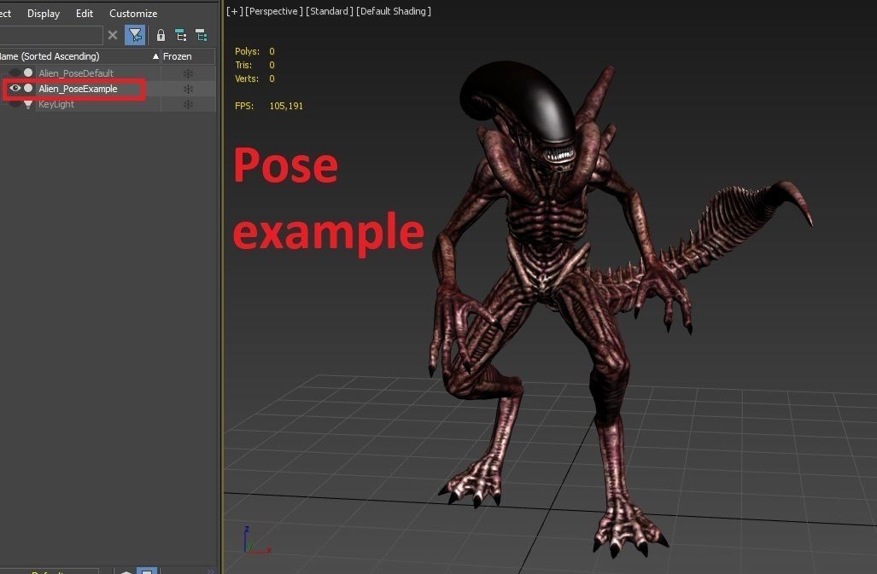877x574 pixels.
Task: Toggle frozen snowflake for KeyLight
Action: tap(188, 104)
